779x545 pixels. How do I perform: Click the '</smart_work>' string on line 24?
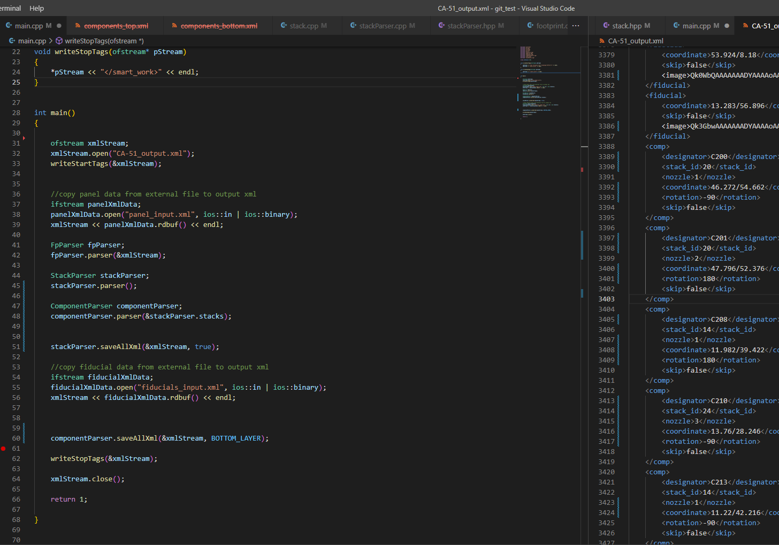coord(131,72)
